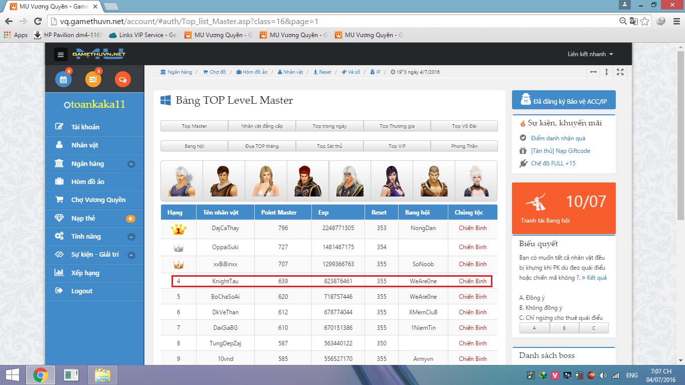This screenshot has height=385, width=685.
Task: Click the horizontal width resize icon
Action: click(x=593, y=72)
